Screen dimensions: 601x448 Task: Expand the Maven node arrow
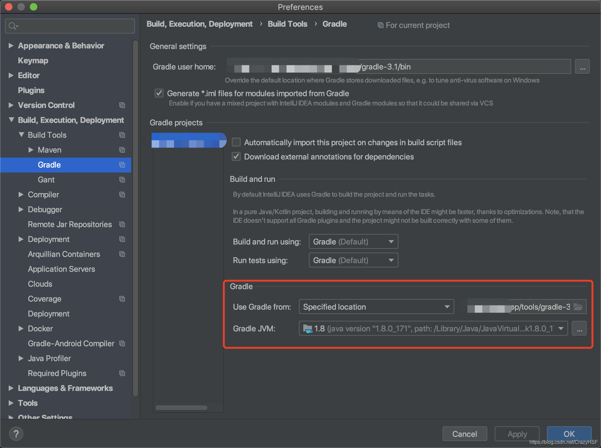point(31,150)
